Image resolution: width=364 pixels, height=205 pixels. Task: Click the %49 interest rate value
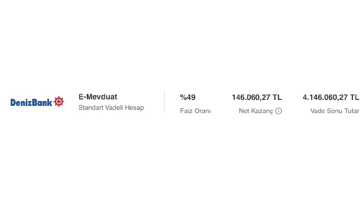click(x=188, y=97)
